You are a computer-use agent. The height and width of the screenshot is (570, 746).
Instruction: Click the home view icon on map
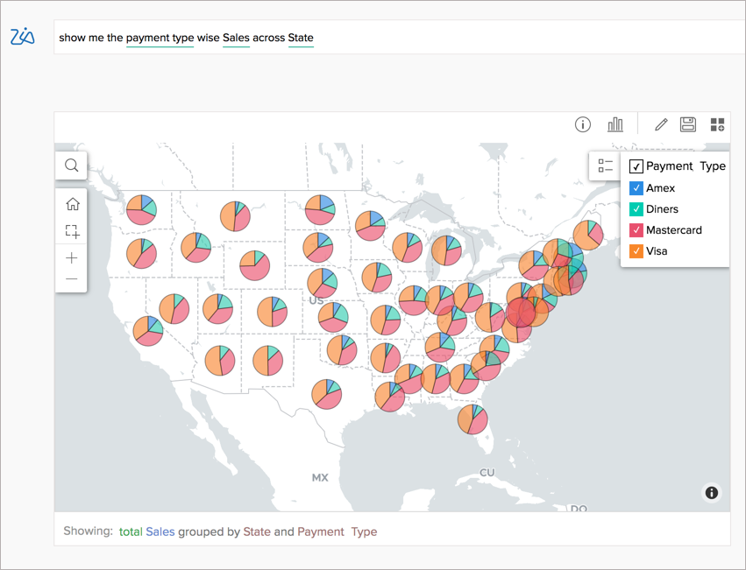tap(71, 203)
